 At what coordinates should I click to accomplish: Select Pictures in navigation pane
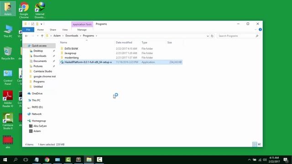(x=38, y=66)
